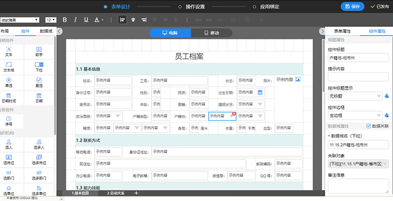Open the font family dropdown 微软雅黑

tap(20, 20)
